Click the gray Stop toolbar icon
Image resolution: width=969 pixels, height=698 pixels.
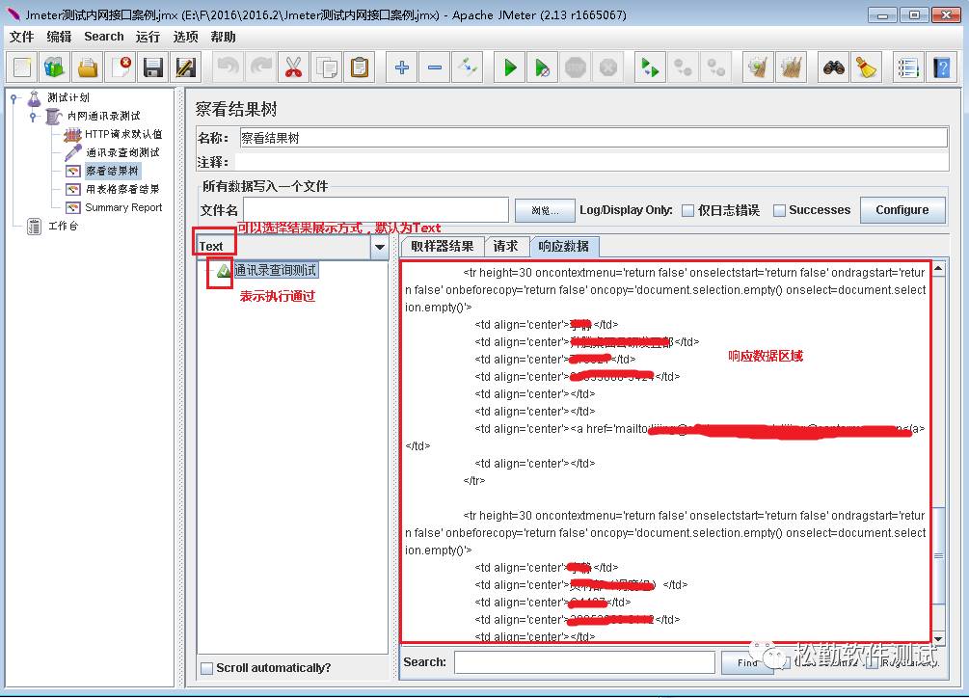tap(576, 67)
